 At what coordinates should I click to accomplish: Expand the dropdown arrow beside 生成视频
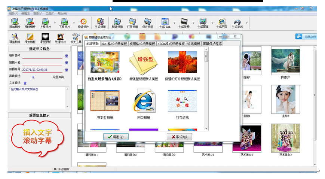[x=193, y=22]
